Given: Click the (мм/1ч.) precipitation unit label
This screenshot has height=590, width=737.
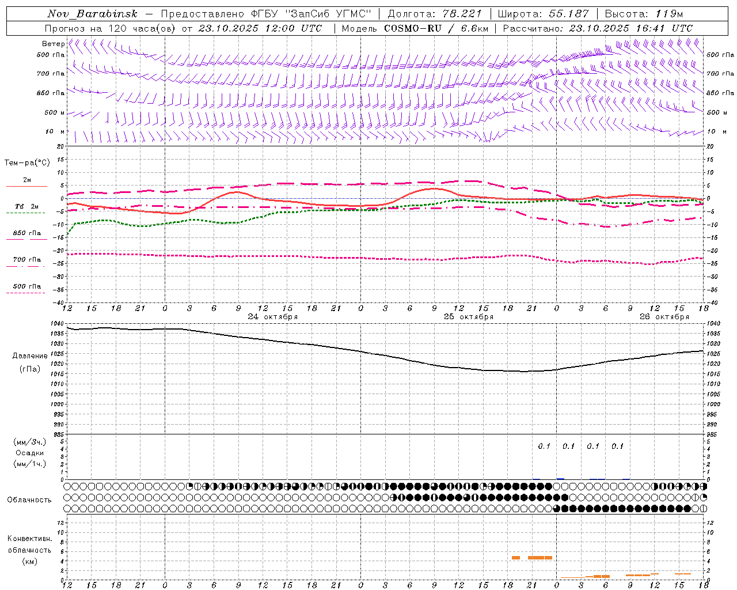Looking at the screenshot, I should tap(30, 464).
